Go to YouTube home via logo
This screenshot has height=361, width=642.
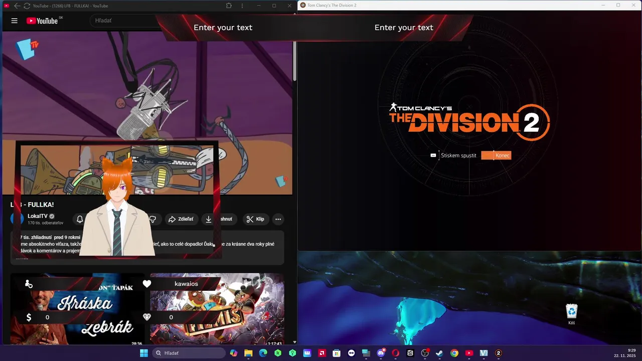(42, 21)
